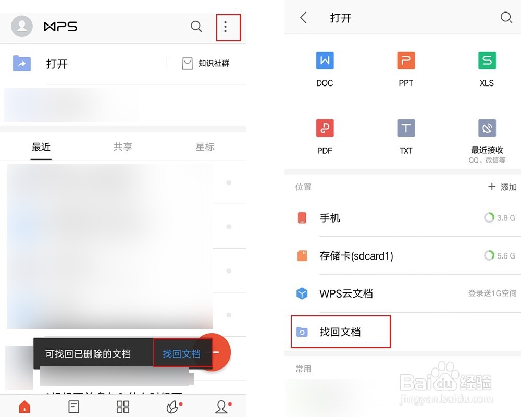Tap the 位置 section header
Image resolution: width=521 pixels, height=417 pixels.
303,187
